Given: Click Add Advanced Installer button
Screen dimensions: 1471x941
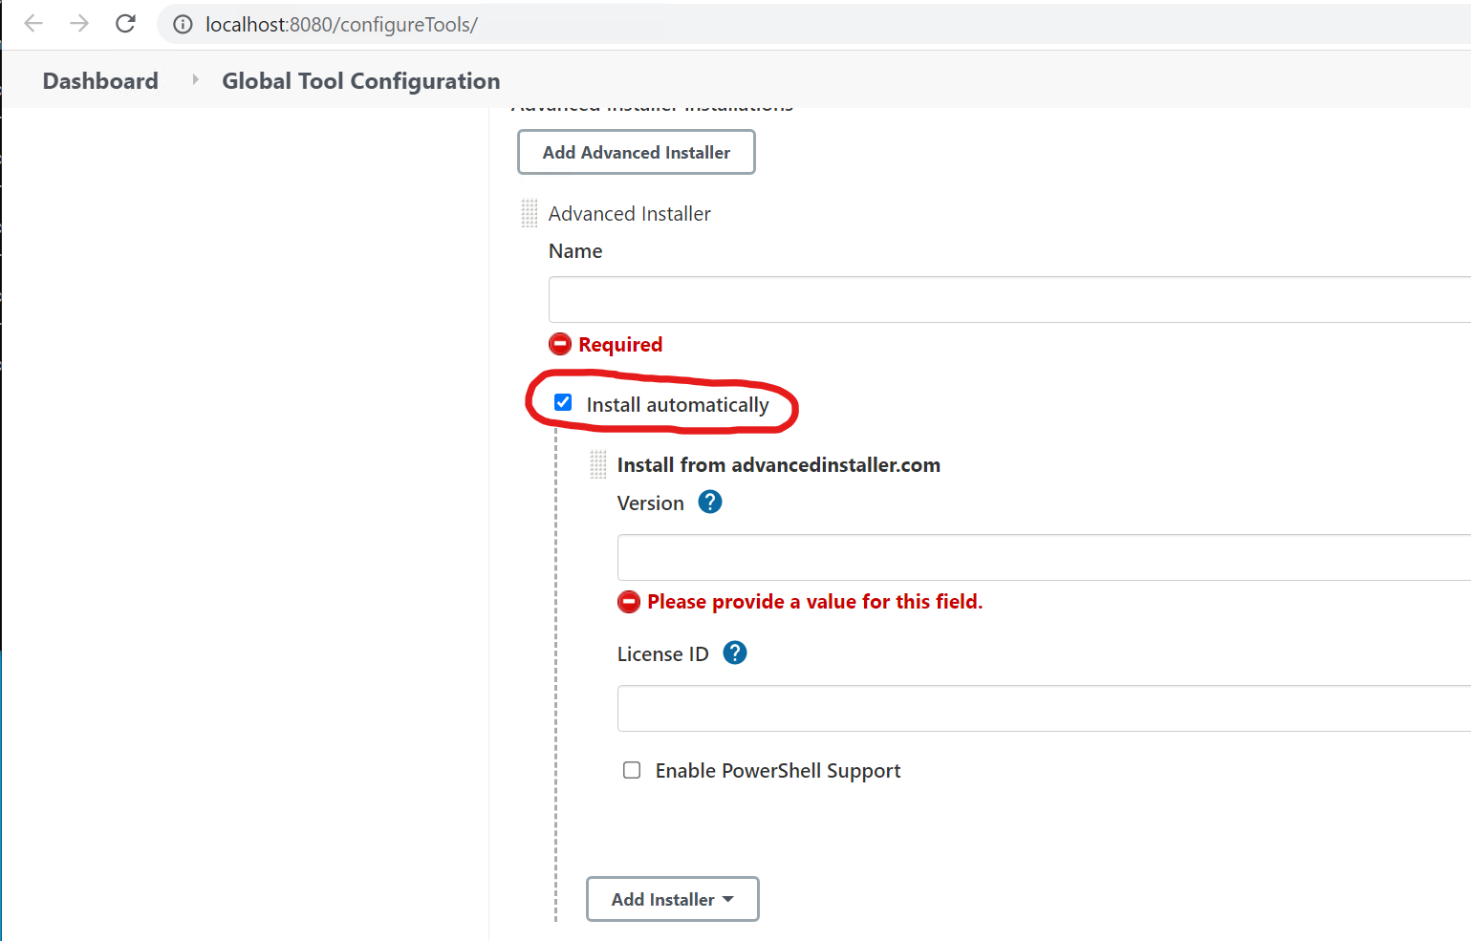Looking at the screenshot, I should (637, 152).
